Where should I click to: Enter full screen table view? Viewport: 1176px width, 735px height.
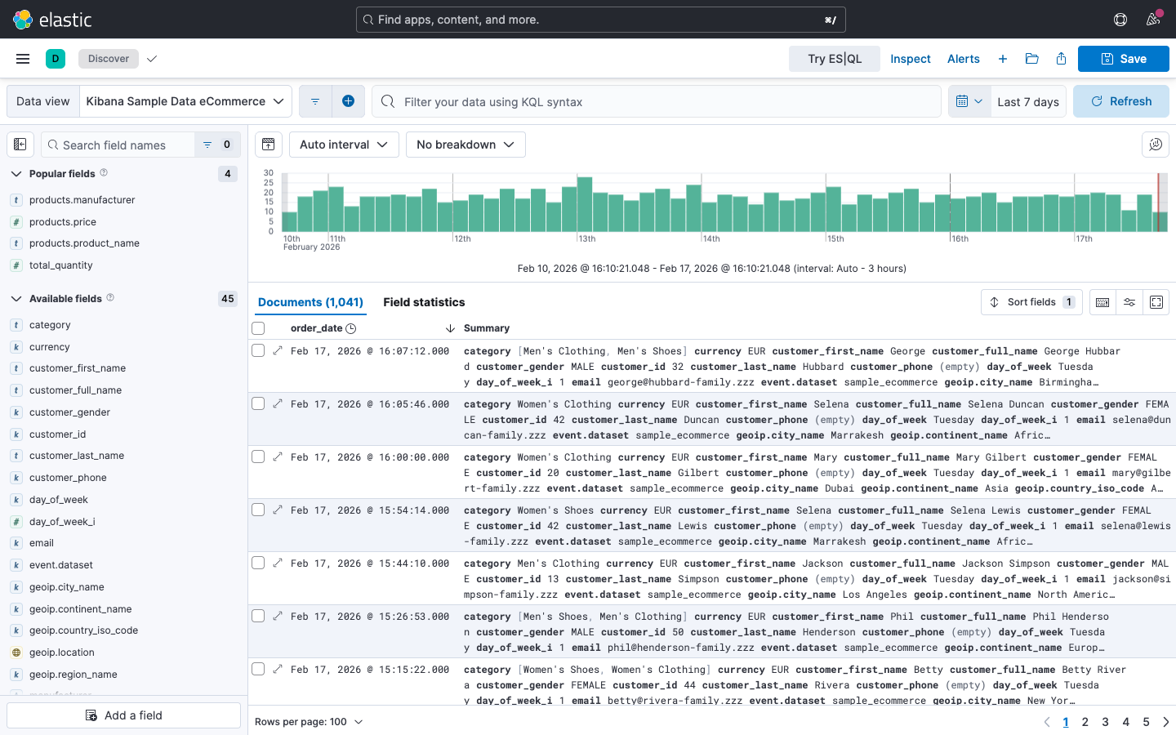point(1156,302)
